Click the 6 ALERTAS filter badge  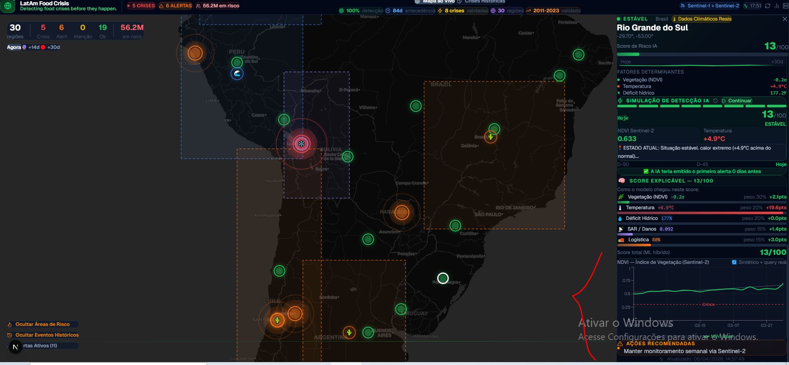pos(175,6)
